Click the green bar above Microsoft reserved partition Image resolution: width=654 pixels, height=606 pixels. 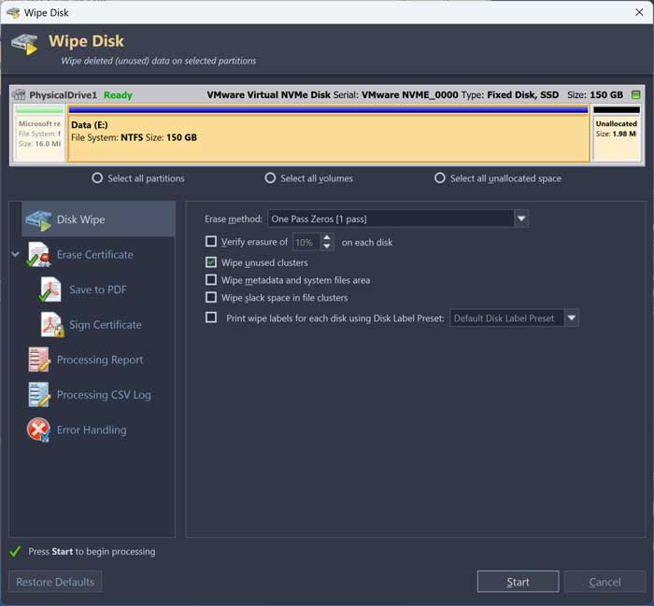(39, 110)
